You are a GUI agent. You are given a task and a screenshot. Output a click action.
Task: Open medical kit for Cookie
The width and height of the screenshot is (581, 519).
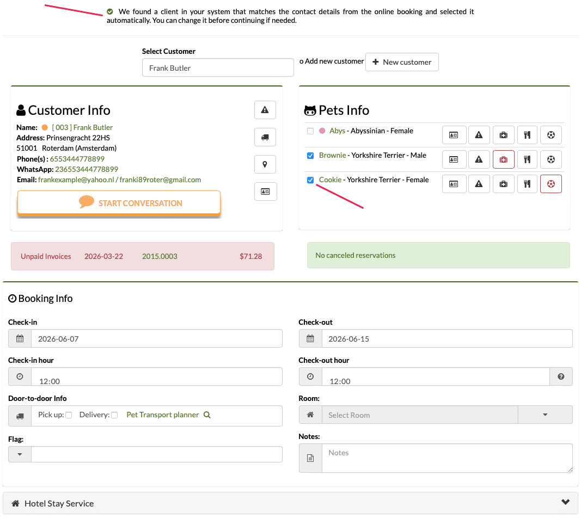(x=503, y=184)
